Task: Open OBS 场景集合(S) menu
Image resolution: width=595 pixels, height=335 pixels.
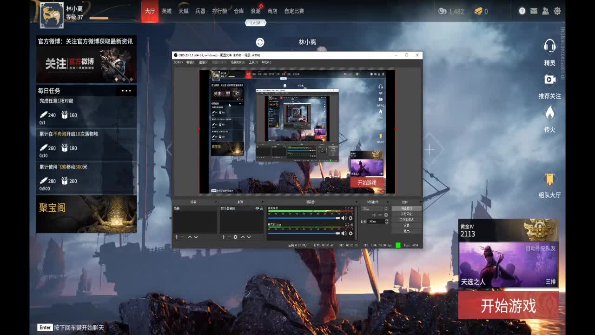Action: [x=238, y=62]
